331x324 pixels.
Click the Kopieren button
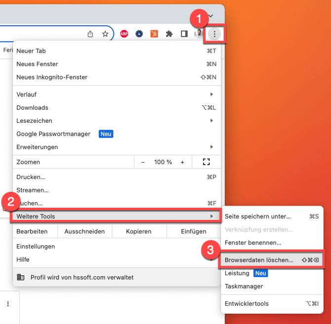coord(139,231)
